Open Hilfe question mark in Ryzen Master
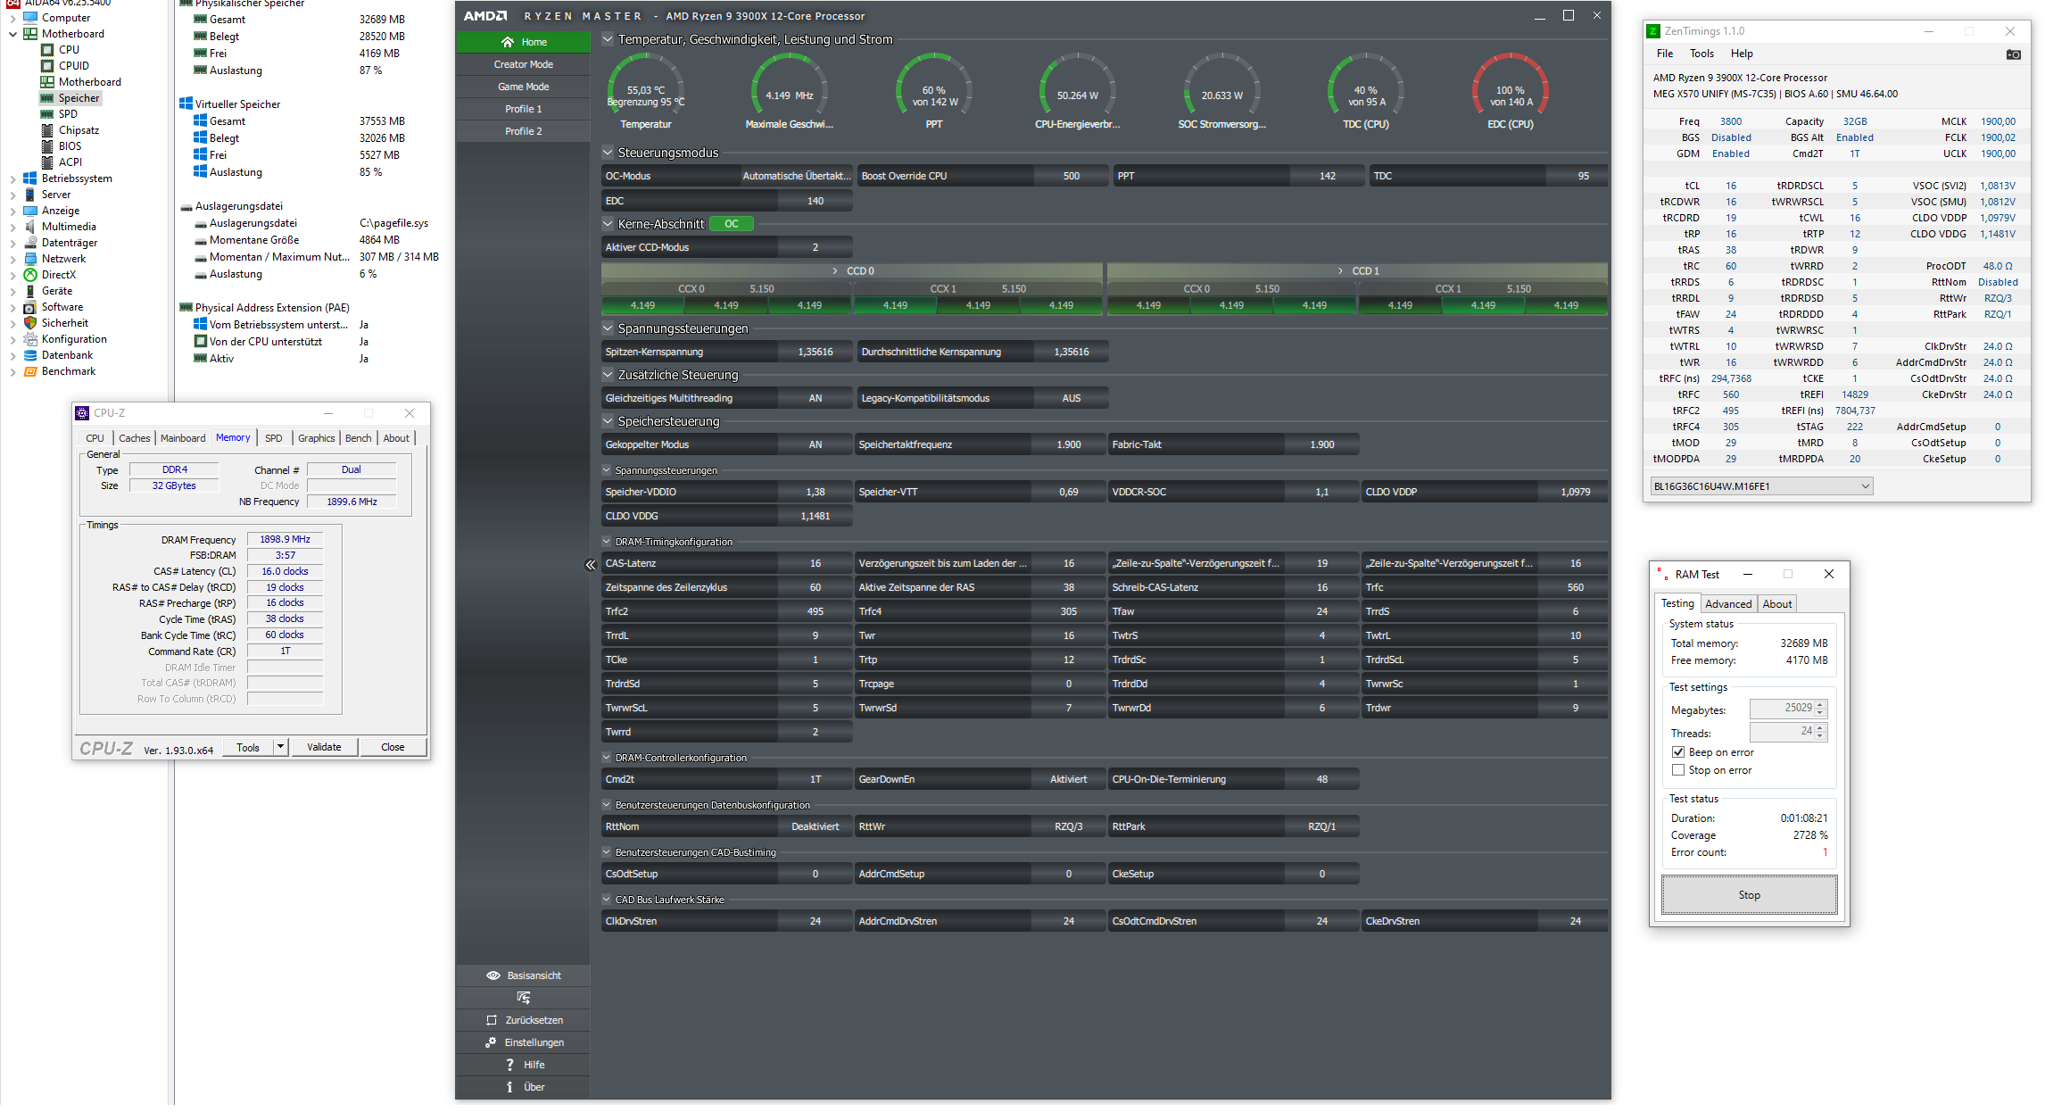This screenshot has width=2045, height=1112. pyautogui.click(x=509, y=1065)
